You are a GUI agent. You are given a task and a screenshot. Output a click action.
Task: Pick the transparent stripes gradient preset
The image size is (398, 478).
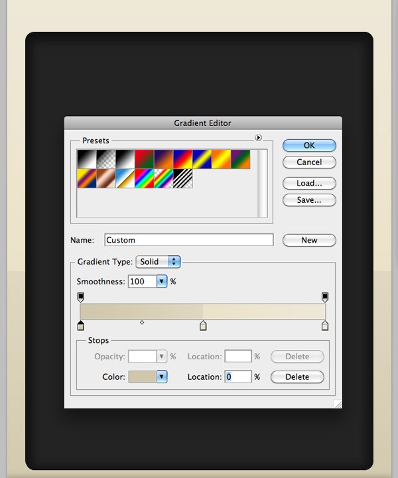183,178
